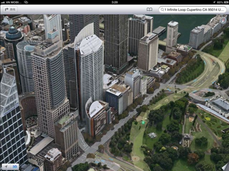Tap the search field showing 1 Infinite Loop
The height and width of the screenshot is (171, 229).
click(192, 10)
